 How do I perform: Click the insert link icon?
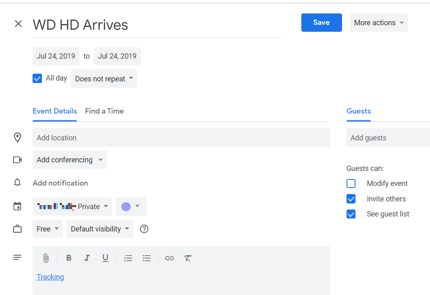pos(169,258)
